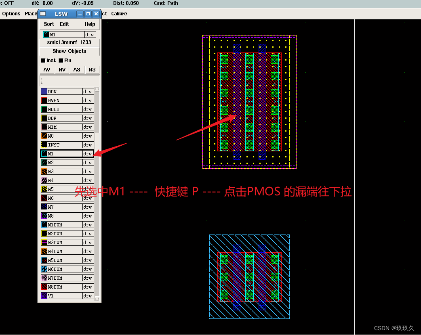The height and width of the screenshot is (335, 421).
Task: Pick the M5 layer icon
Action: pyautogui.click(x=44, y=189)
